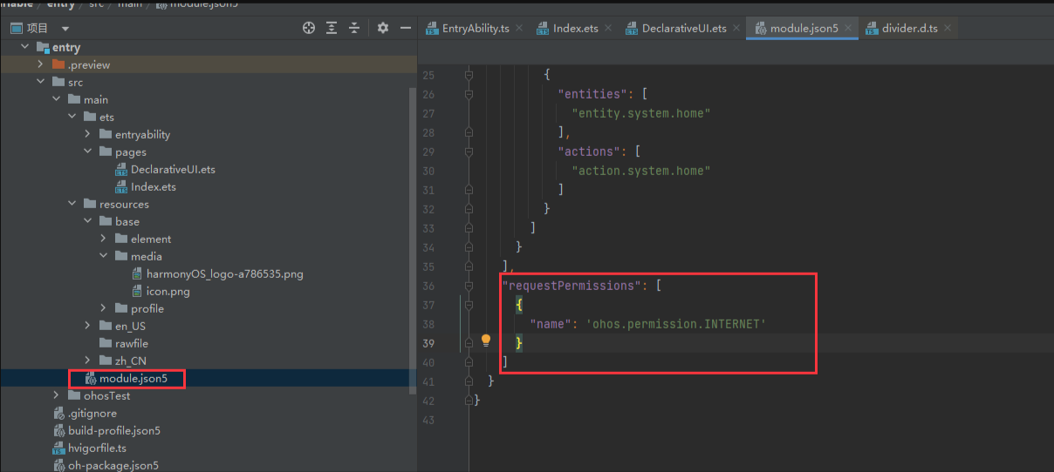This screenshot has width=1054, height=472.
Task: Expand the zh_CN folder
Action: (x=87, y=361)
